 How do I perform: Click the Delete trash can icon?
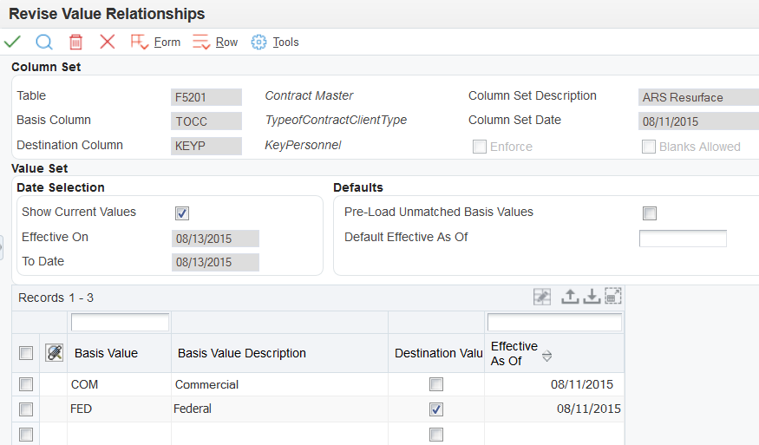76,43
